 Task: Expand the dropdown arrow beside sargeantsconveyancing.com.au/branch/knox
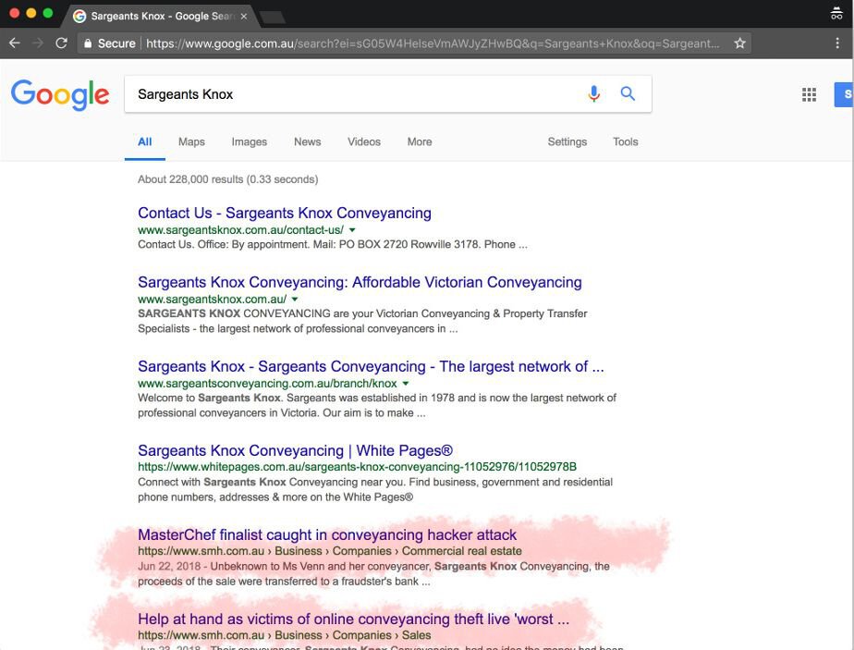point(405,384)
